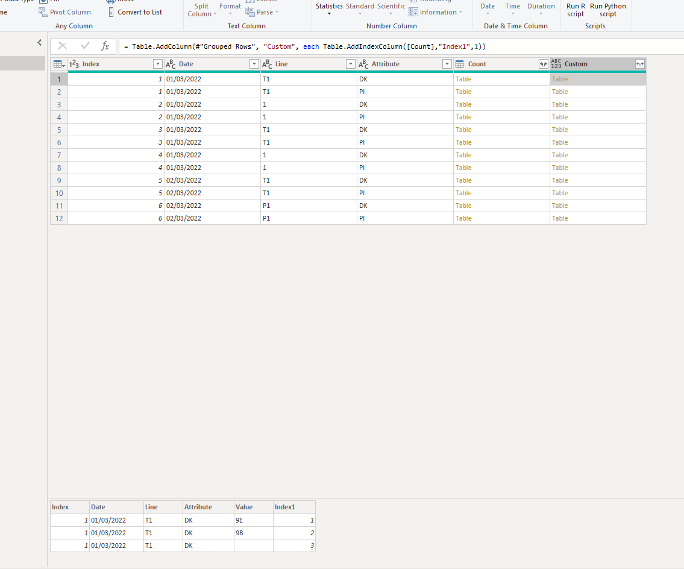This screenshot has width=684, height=569.
Task: Click into the formula bar text
Action: (304, 46)
